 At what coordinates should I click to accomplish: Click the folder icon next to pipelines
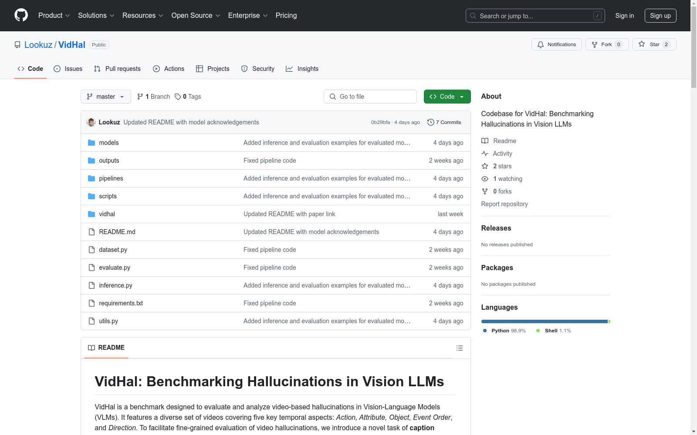click(x=91, y=178)
